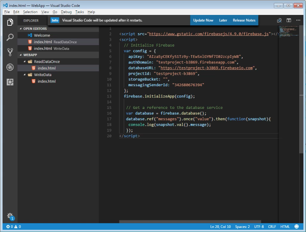Open the Source Control view icon
Viewport: 306px width, 232px height.
[10, 52]
